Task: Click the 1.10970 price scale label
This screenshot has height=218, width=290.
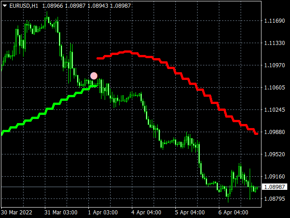Action: (275, 65)
